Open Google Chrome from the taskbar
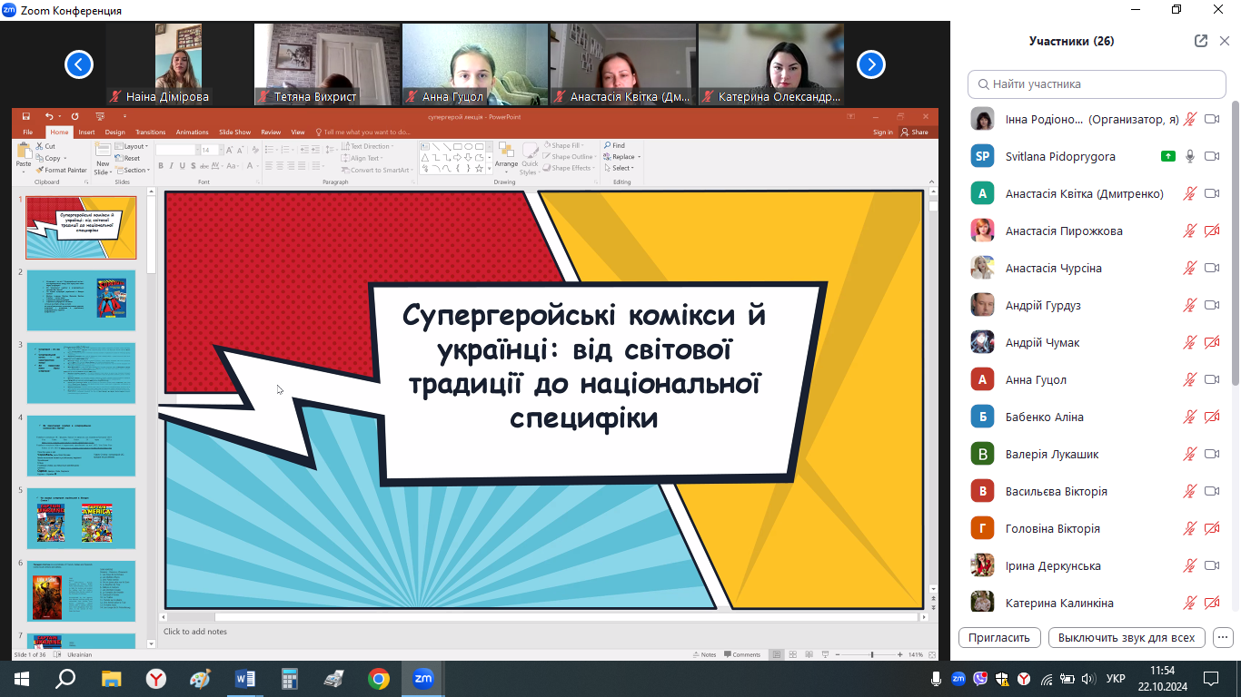 tap(379, 678)
